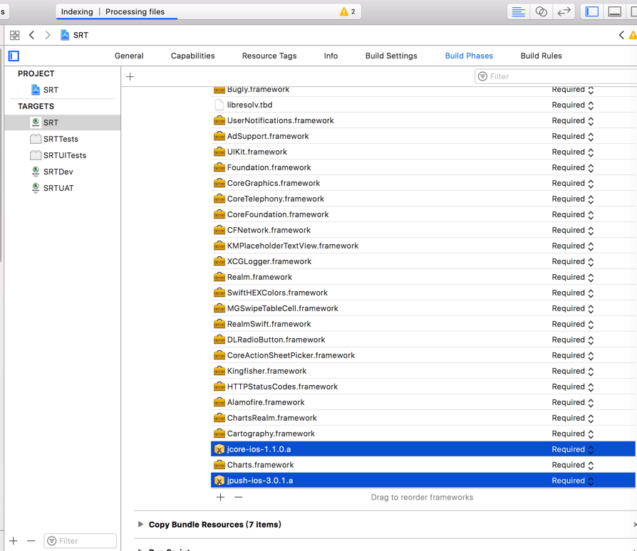Focus the targets Filter field
The height and width of the screenshot is (551, 637).
coord(81,541)
